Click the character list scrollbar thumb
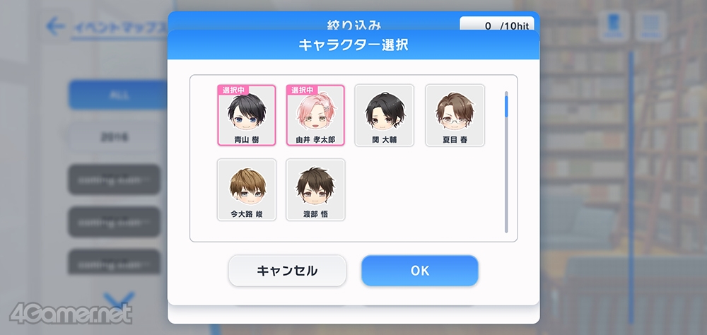Image resolution: width=707 pixels, height=335 pixels. 506,105
